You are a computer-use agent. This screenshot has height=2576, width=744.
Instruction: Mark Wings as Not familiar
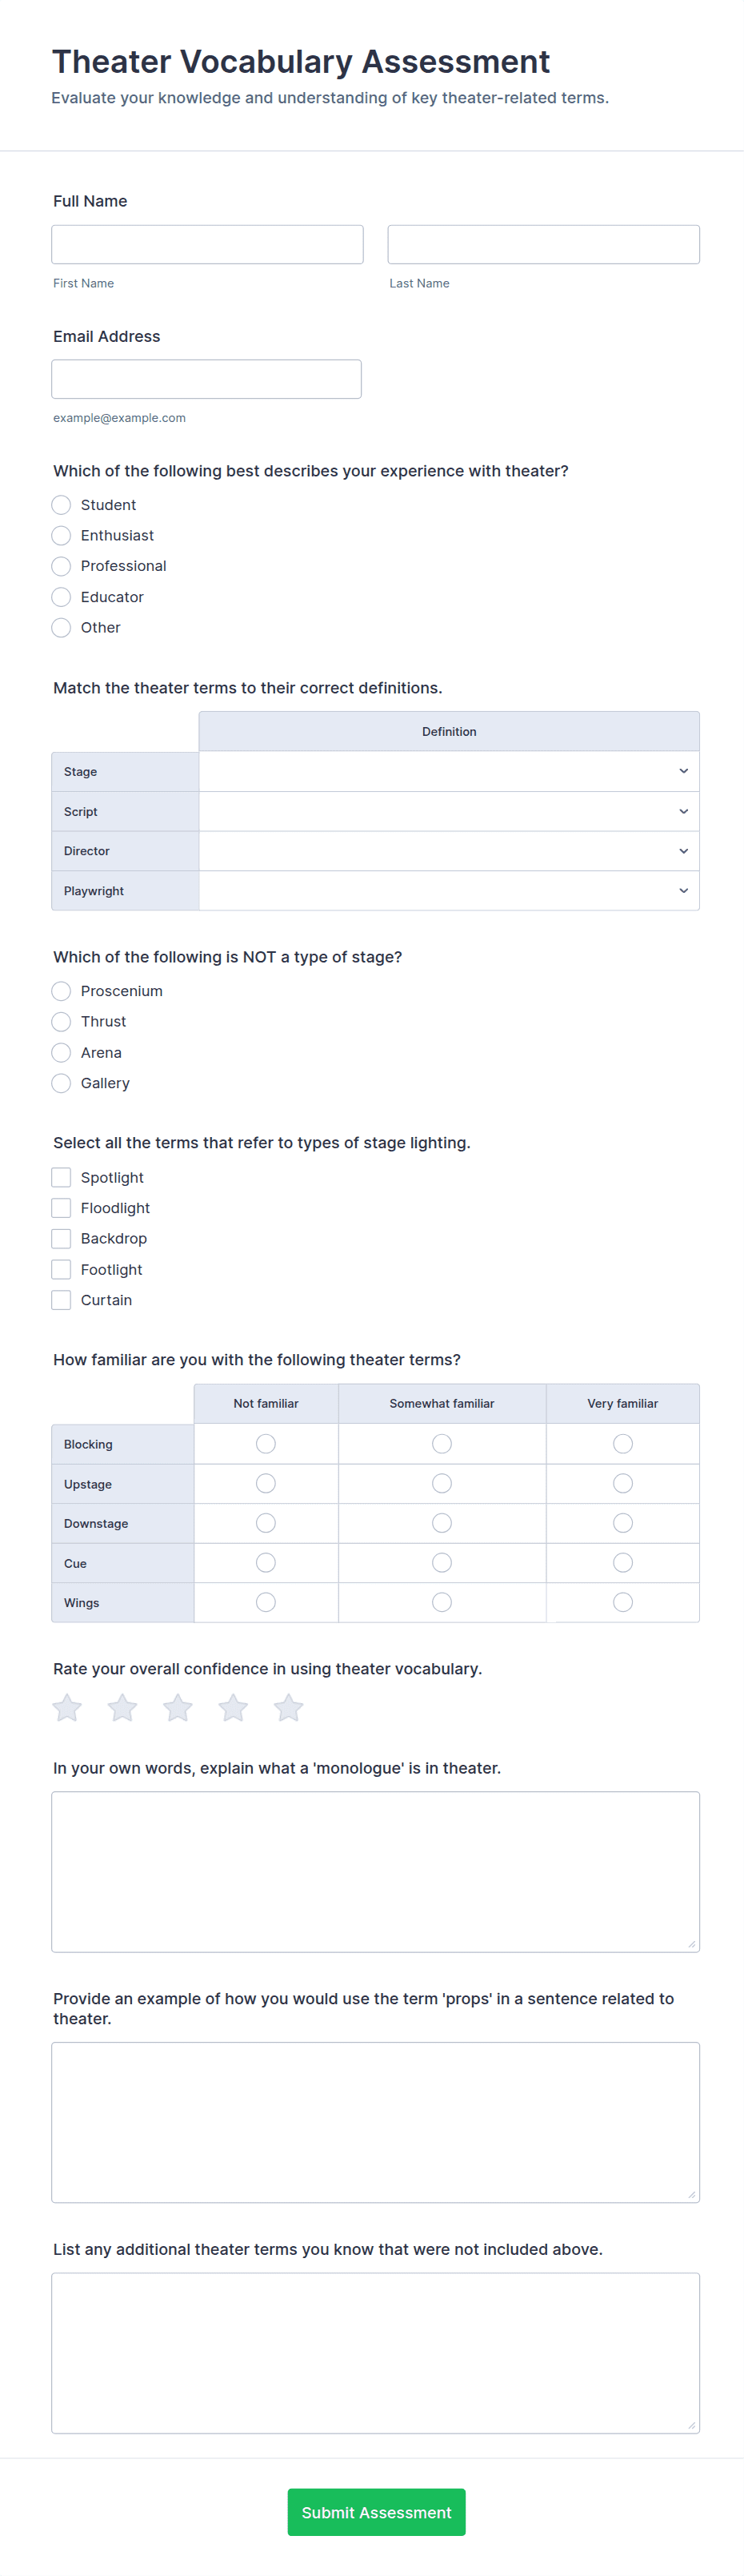click(266, 1602)
